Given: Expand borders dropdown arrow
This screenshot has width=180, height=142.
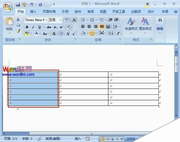Looking at the screenshot, I should 96,33.
